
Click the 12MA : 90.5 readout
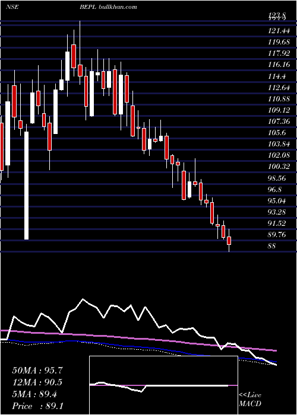point(37,382)
